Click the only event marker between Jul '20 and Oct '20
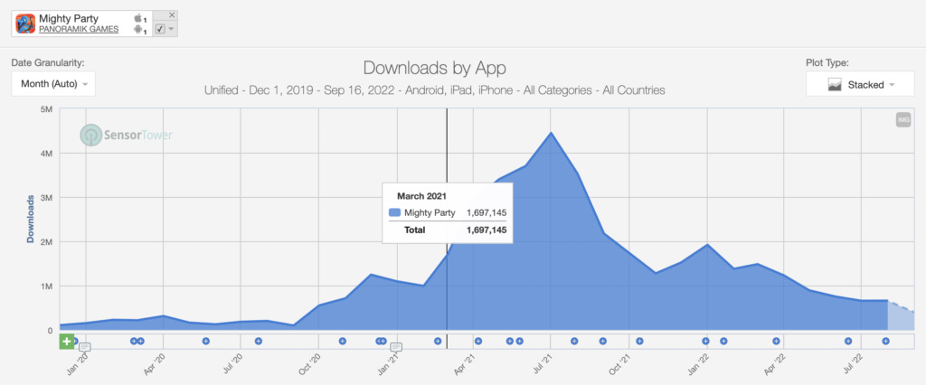Image resolution: width=926 pixels, height=385 pixels. (258, 341)
